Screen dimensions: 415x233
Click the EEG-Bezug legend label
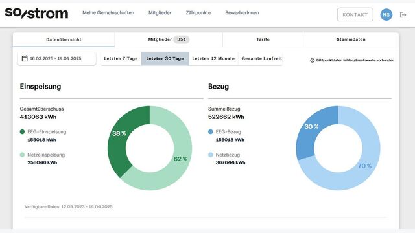228,131
